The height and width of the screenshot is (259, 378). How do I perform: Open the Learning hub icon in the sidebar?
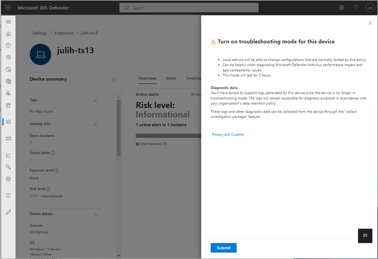pyautogui.click(x=8, y=105)
